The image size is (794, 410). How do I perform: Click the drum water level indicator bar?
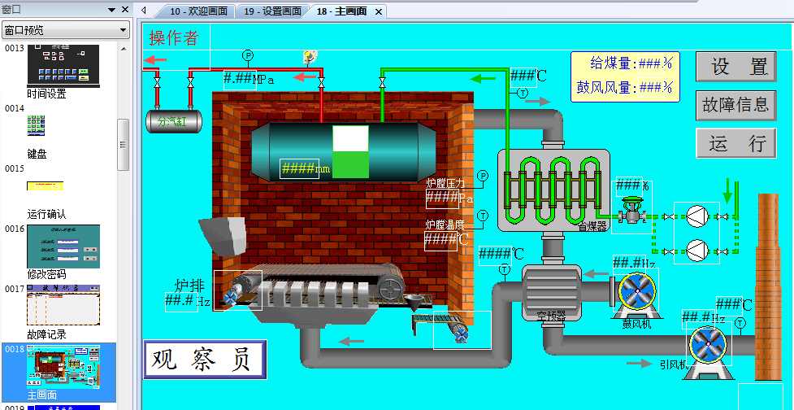(350, 152)
